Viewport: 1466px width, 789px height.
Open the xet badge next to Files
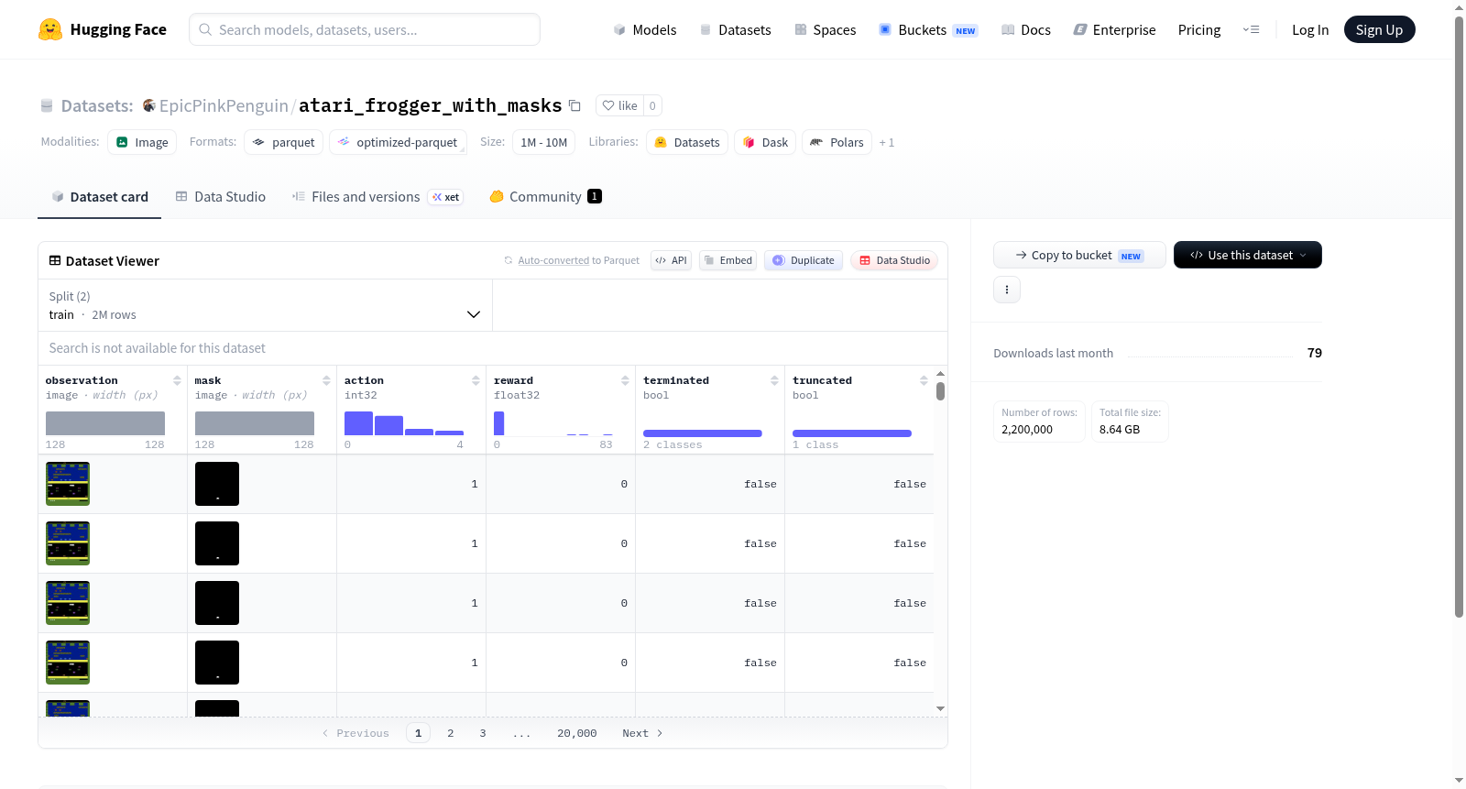tap(445, 197)
